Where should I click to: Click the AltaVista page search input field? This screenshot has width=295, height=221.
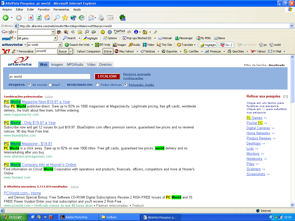(x=49, y=76)
